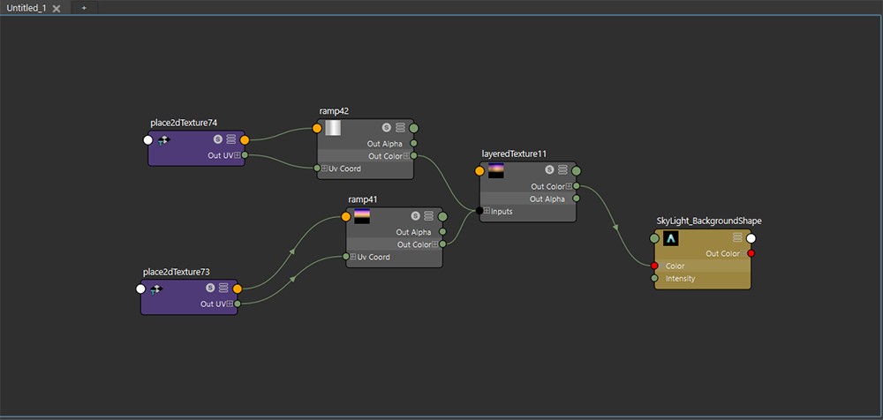Click orange output port on place2dTexture73

(237, 289)
